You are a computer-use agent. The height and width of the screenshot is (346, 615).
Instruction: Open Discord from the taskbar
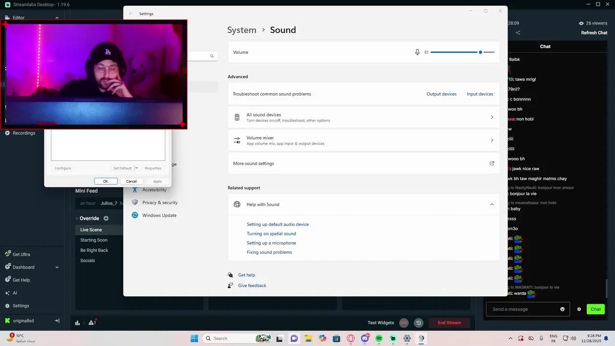pyautogui.click(x=365, y=338)
